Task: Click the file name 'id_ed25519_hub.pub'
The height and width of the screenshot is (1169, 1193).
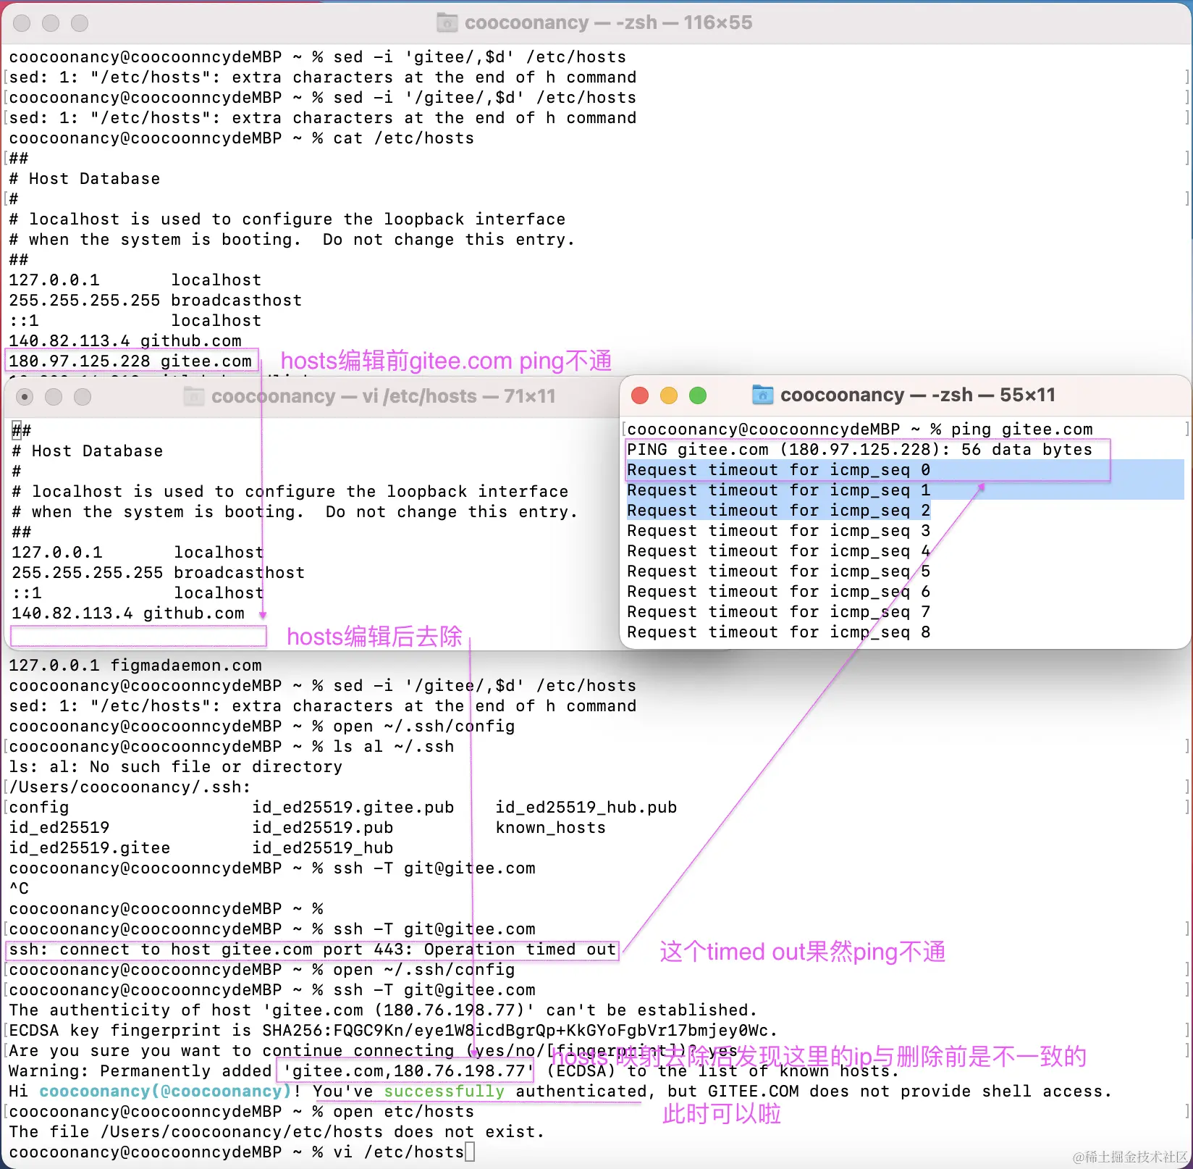Action: click(586, 808)
